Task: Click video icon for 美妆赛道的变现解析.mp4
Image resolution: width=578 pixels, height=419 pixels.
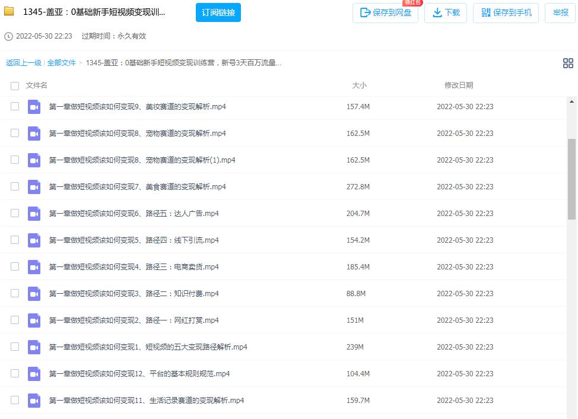Action: [34, 107]
